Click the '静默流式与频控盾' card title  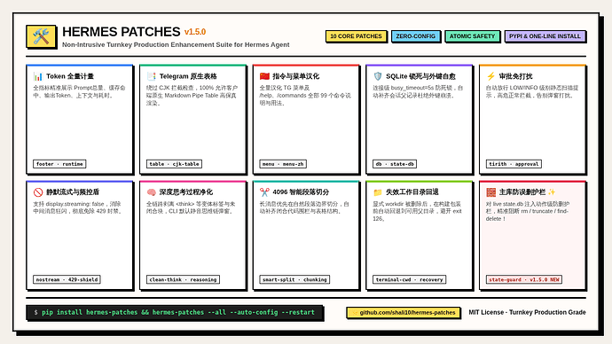click(x=73, y=192)
